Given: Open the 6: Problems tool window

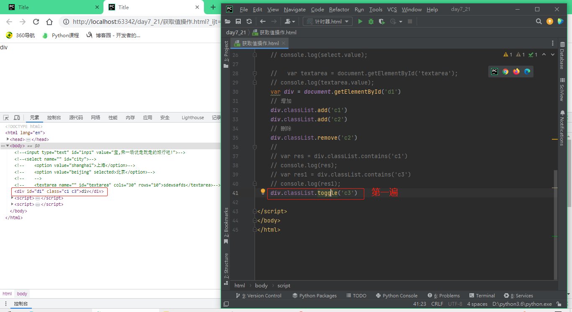Looking at the screenshot, I should click(x=444, y=295).
